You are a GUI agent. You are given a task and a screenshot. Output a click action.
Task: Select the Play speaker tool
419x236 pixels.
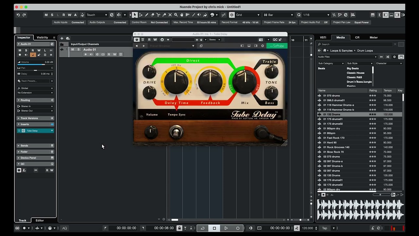pos(199,15)
